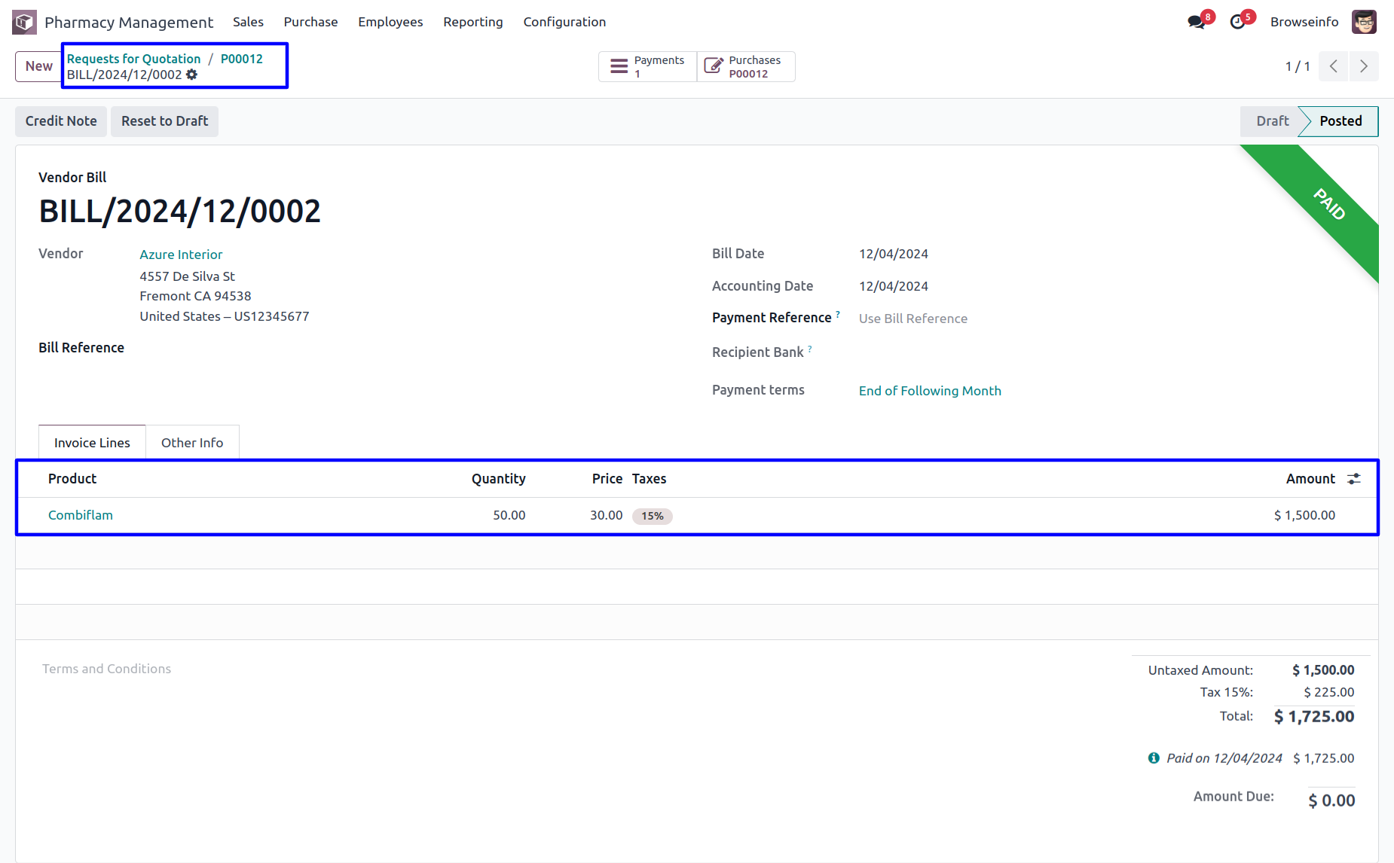Open the Reporting menu
Image resolution: width=1394 pixels, height=863 pixels.
click(x=473, y=22)
